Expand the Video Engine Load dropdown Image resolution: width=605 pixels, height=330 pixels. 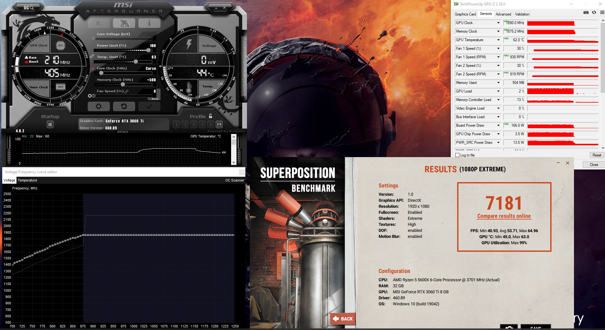[x=498, y=108]
